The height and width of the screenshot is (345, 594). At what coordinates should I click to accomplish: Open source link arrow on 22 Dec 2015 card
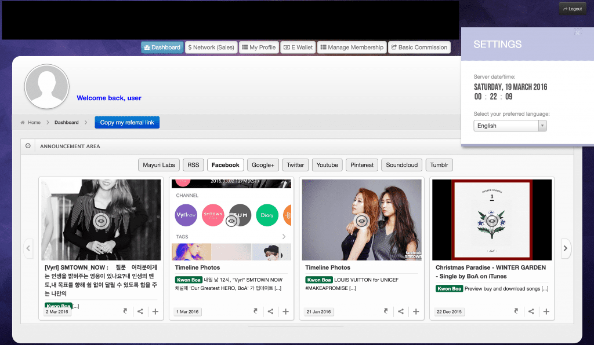click(x=516, y=311)
